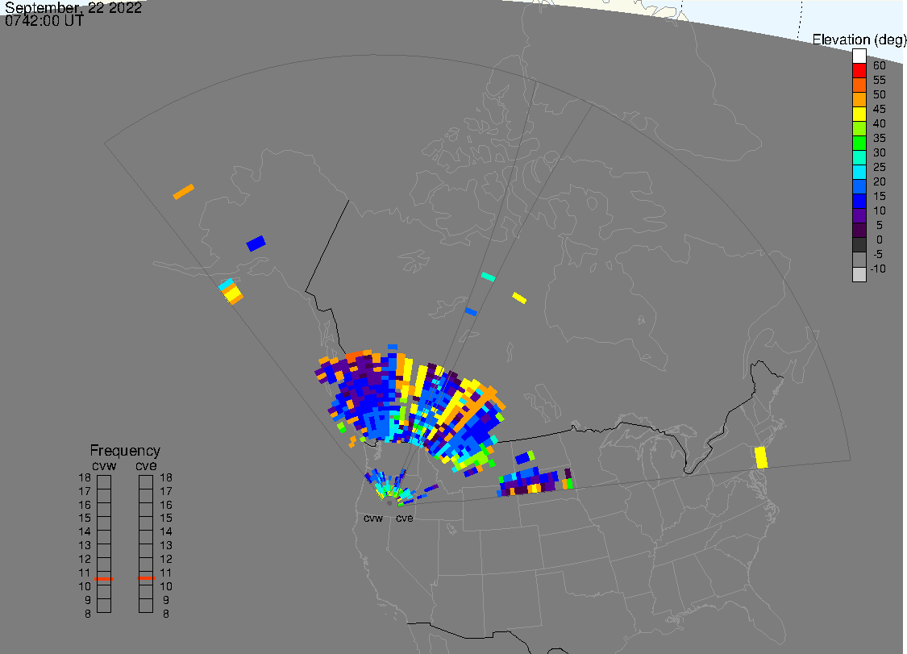Click the small blue echo below teal echo

tap(471, 311)
